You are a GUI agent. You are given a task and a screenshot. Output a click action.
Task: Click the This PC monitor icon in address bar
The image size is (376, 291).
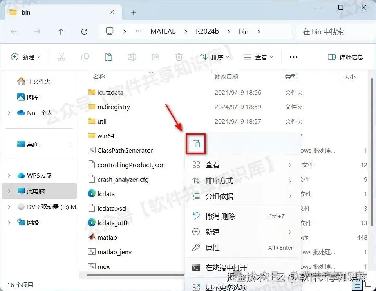(x=110, y=31)
